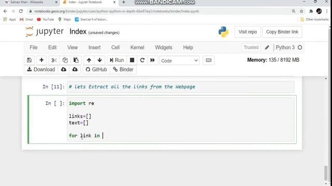
Task: Restart the kernel icon
Action: click(142, 60)
